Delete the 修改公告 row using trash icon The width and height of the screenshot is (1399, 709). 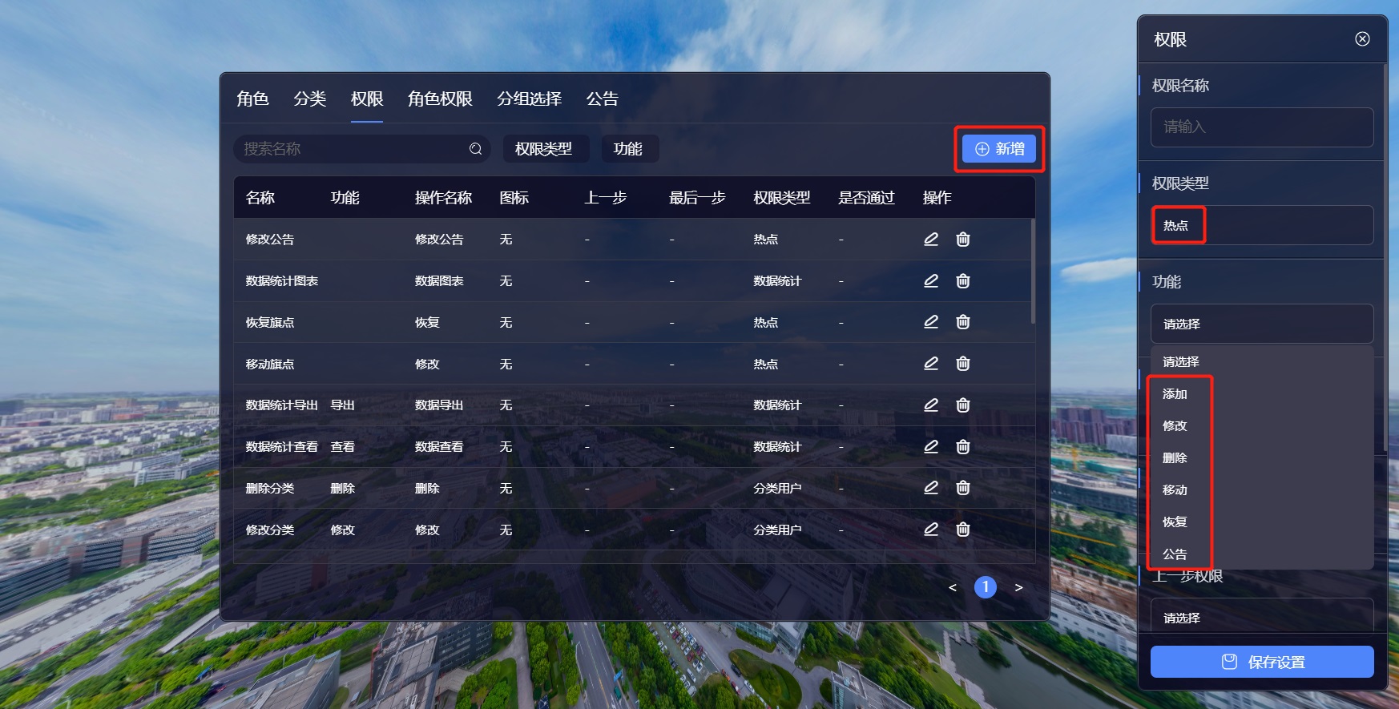coord(963,239)
